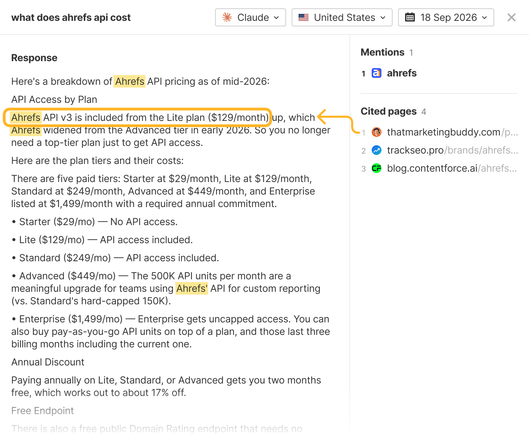Image resolution: width=529 pixels, height=437 pixels.
Task: Open the Claude model dropdown
Action: click(x=251, y=17)
